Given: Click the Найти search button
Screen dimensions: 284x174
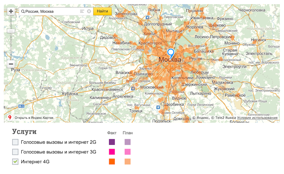Looking at the screenshot, I should tap(102, 11).
